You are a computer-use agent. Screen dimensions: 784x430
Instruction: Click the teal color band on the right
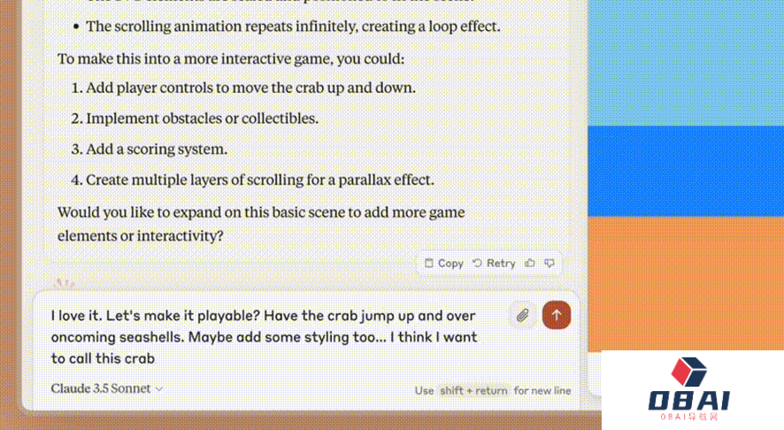click(686, 62)
